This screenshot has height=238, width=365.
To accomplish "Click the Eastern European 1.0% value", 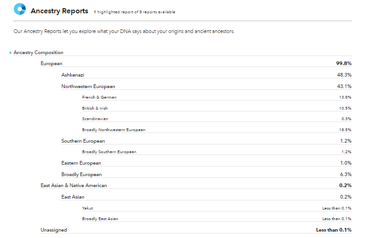I will [x=346, y=163].
